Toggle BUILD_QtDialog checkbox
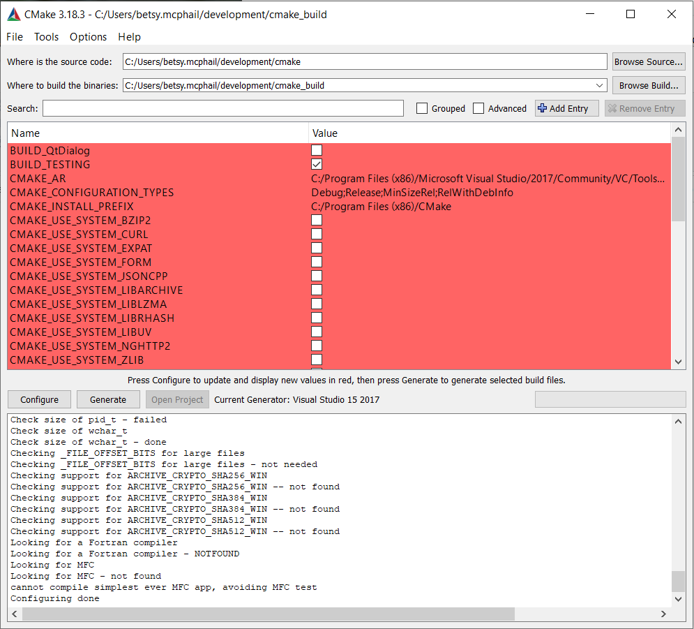 click(317, 150)
